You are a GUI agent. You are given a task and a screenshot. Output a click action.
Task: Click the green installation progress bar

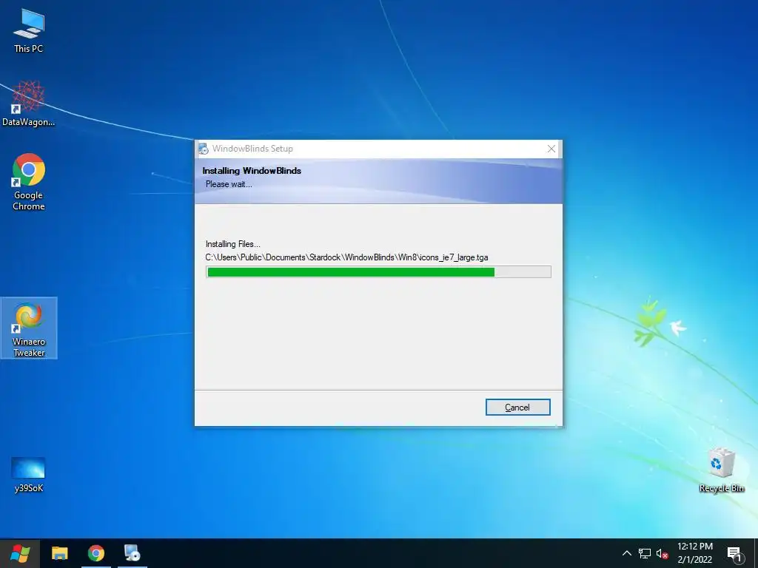378,272
